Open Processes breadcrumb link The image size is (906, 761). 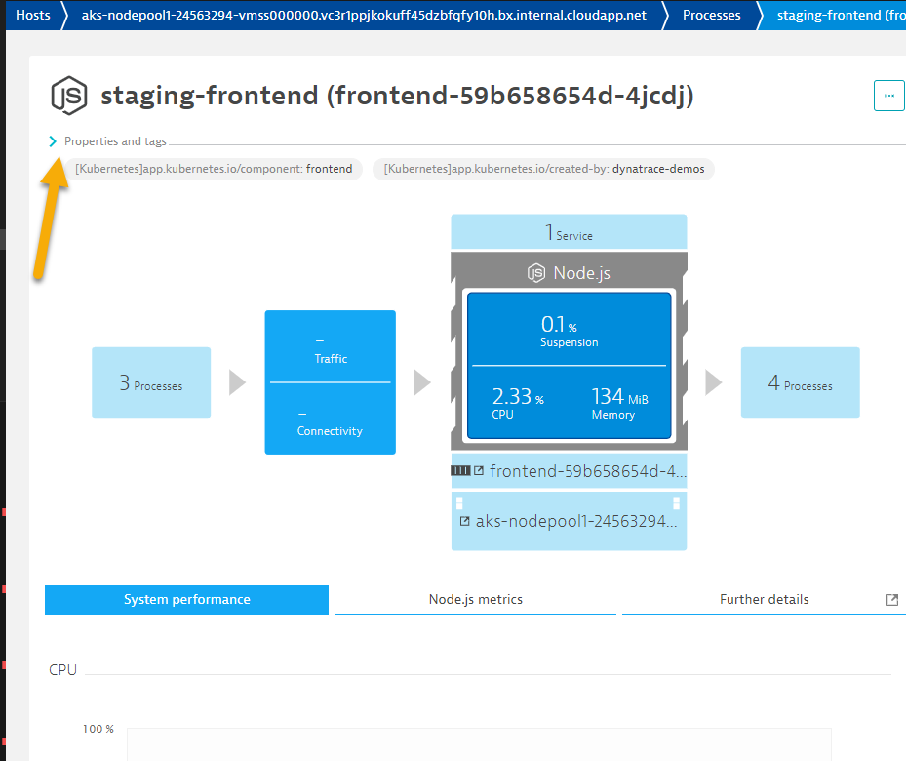click(711, 15)
